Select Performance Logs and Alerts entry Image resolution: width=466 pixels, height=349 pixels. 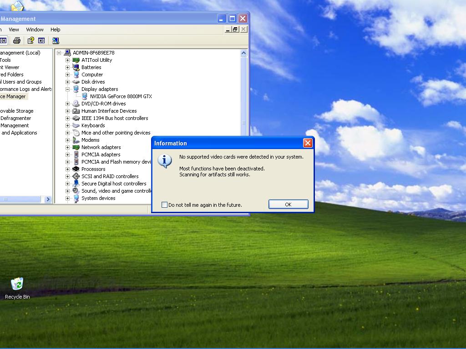(26, 89)
